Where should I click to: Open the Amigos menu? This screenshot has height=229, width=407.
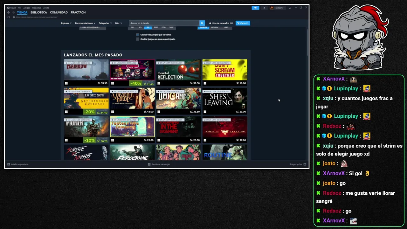[x=27, y=8]
